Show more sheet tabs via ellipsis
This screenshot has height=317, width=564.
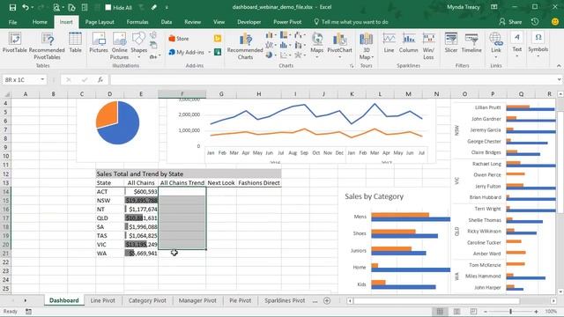coord(315,301)
